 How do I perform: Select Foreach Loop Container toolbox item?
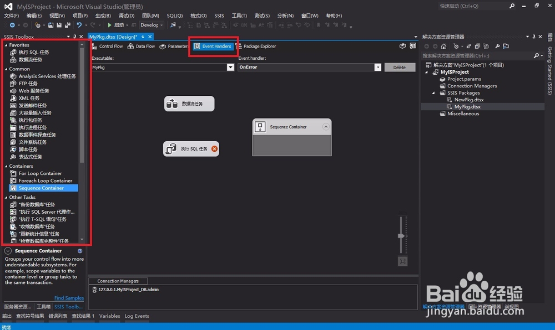pyautogui.click(x=46, y=181)
